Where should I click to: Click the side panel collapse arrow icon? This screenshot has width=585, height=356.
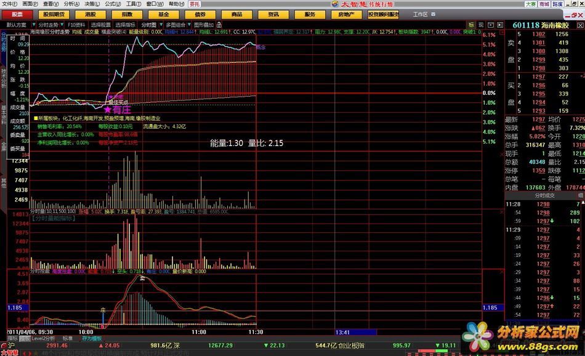[x=500, y=25]
